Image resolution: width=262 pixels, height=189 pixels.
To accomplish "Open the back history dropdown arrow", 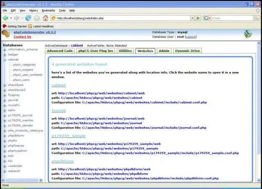I will [x=11, y=18].
